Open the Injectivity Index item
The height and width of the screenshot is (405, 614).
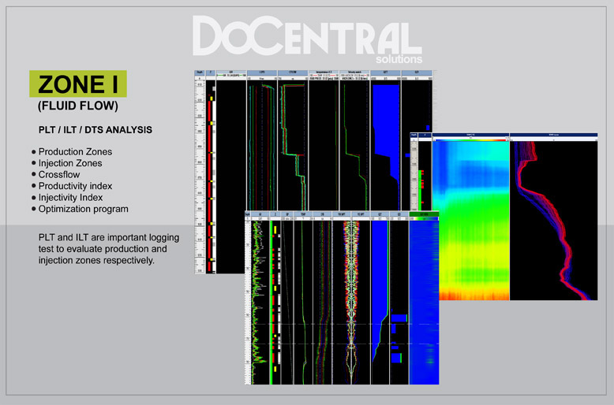pos(71,197)
